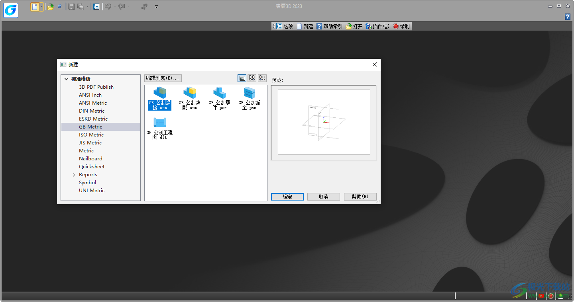Click the Save All icon
This screenshot has width=574, height=302.
(81, 7)
